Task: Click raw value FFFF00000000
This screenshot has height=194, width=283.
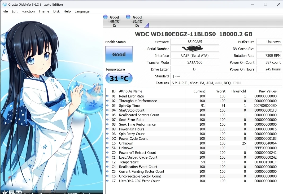Action: coord(265,148)
